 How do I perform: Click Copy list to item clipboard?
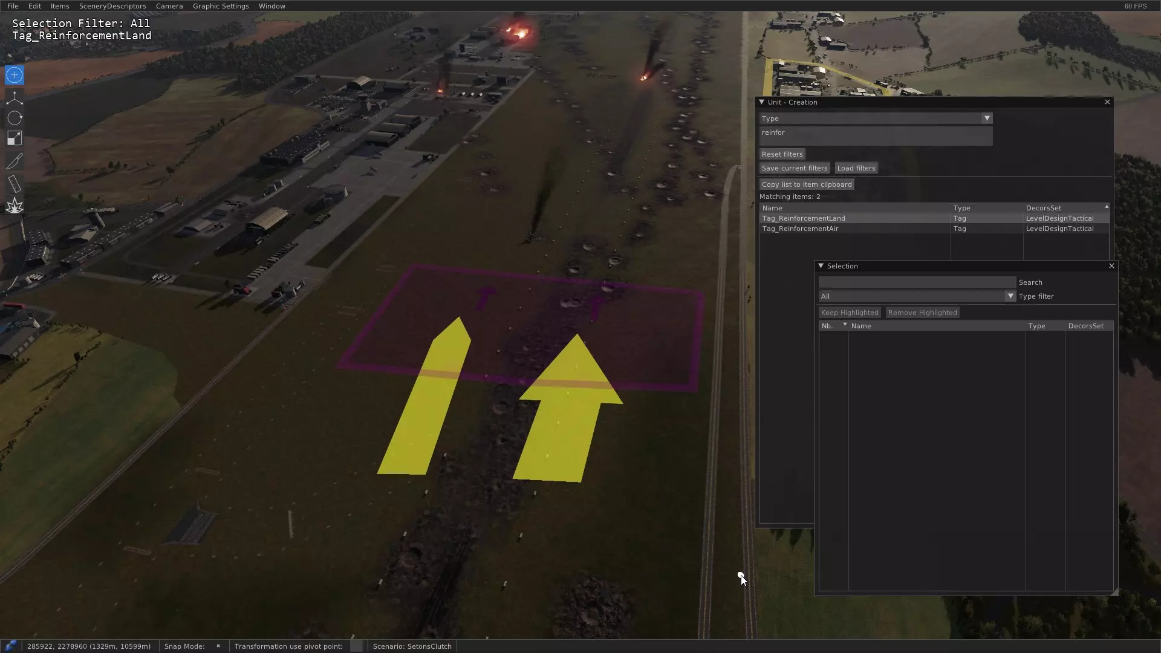tap(806, 184)
